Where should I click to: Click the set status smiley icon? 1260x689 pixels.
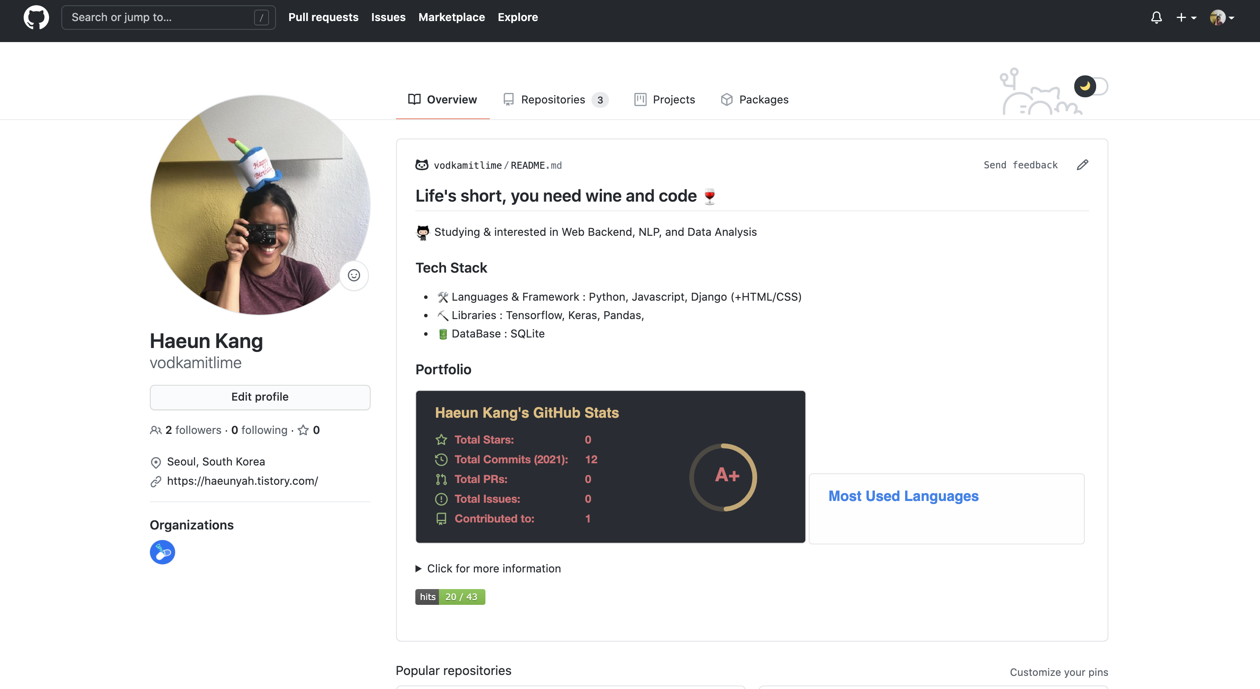pyautogui.click(x=354, y=276)
